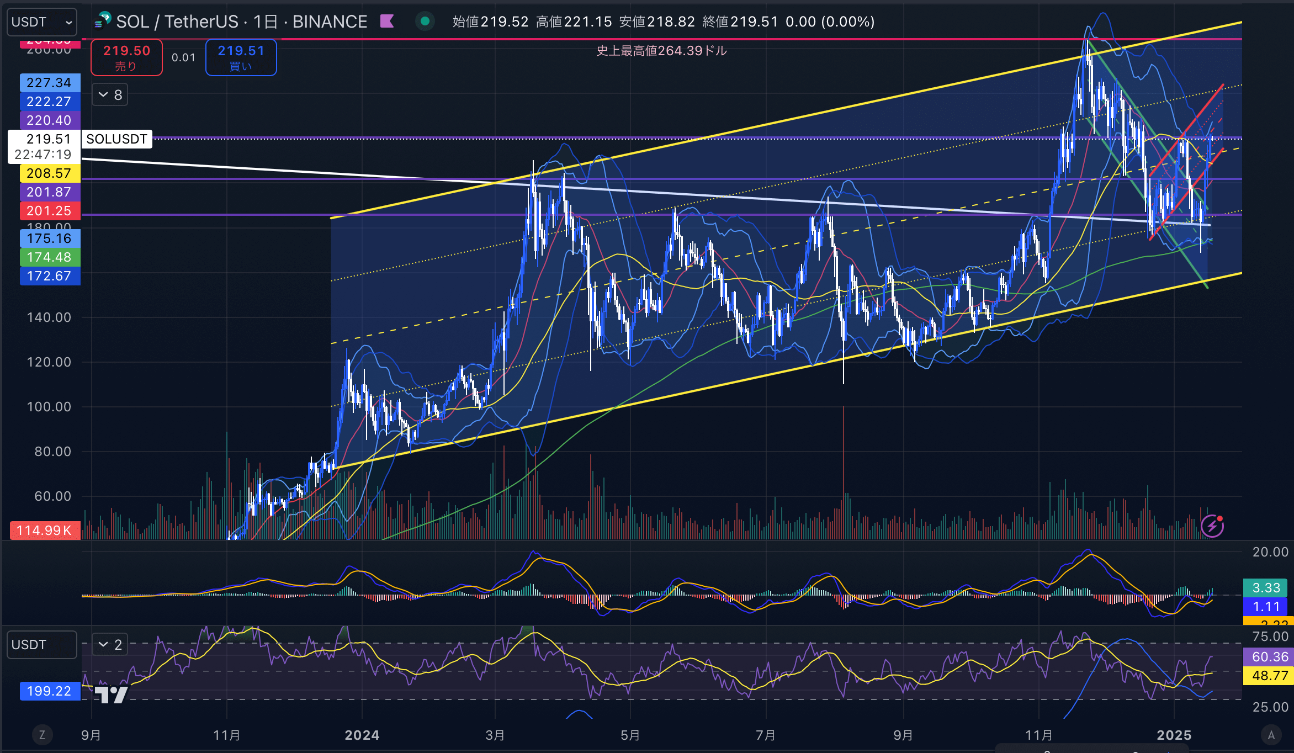
Task: Click the 20.00 MACD scale label
Action: 1270,552
